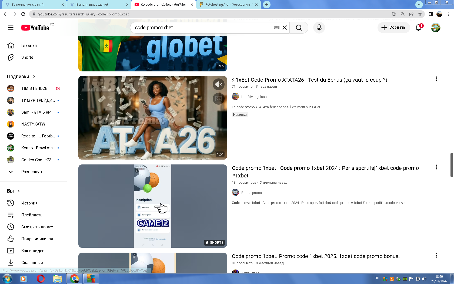This screenshot has height=284, width=454.
Task: Open Ваши видео in sidebar
Action: (33, 251)
